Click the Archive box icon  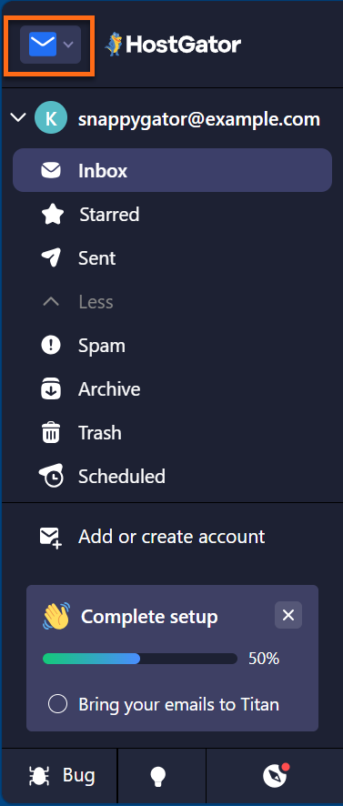[x=51, y=389]
